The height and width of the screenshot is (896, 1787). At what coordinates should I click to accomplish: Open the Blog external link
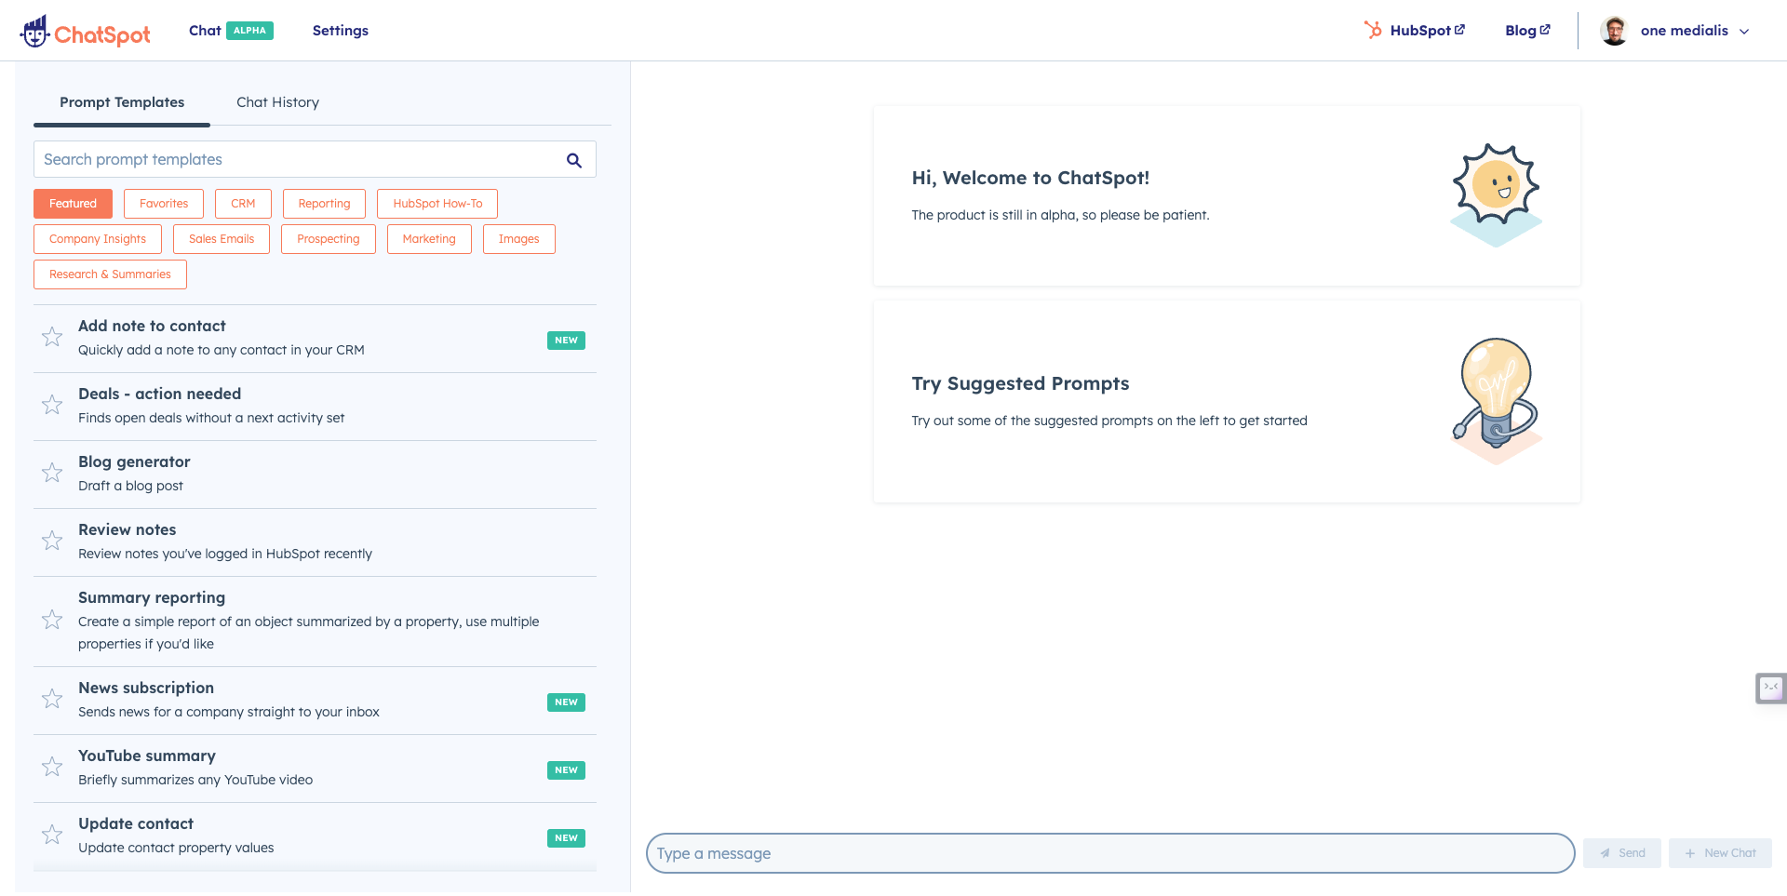1527,31
